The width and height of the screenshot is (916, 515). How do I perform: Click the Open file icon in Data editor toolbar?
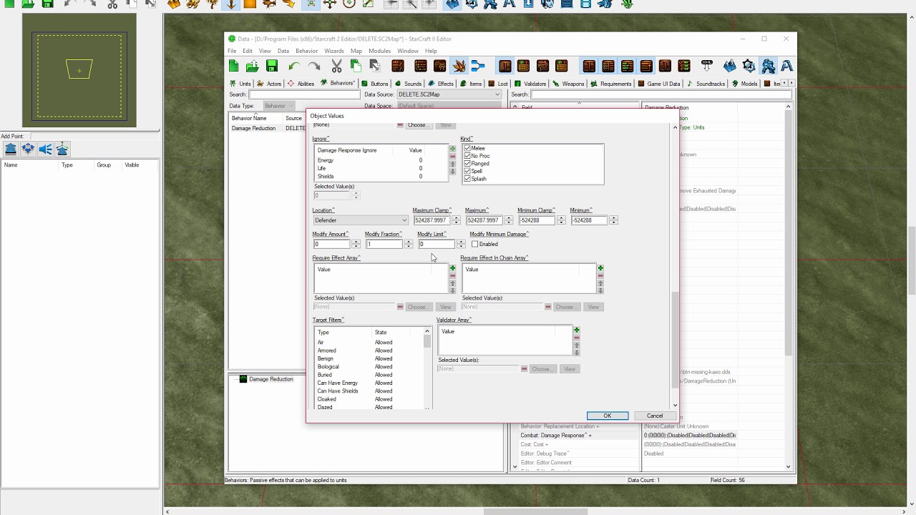click(253, 66)
